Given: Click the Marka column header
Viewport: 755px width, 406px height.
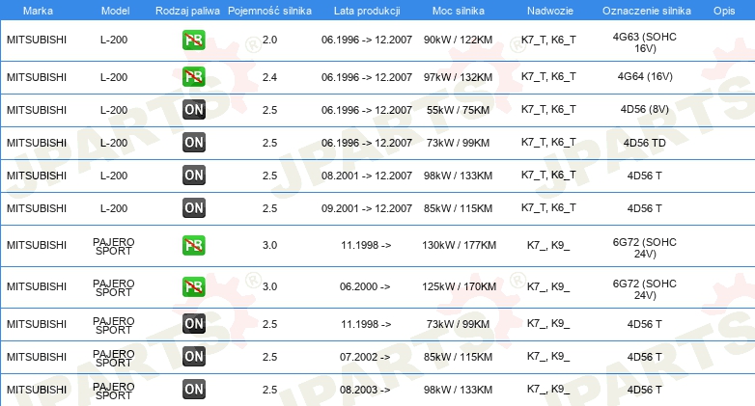Looking at the screenshot, I should [38, 11].
